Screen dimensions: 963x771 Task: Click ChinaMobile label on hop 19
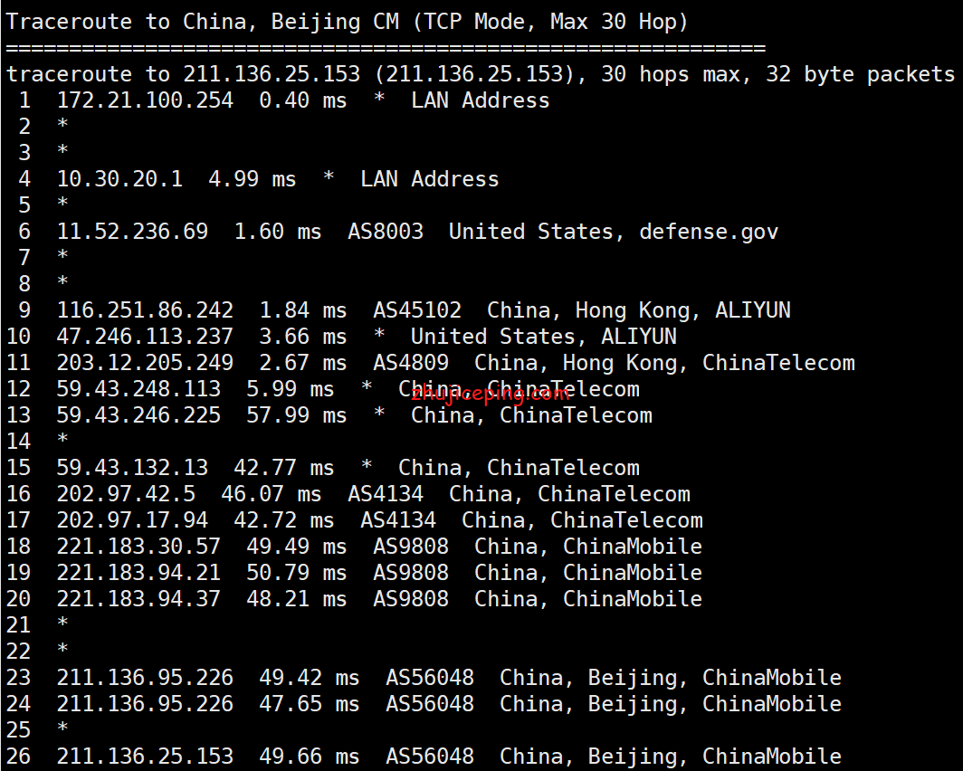633,573
